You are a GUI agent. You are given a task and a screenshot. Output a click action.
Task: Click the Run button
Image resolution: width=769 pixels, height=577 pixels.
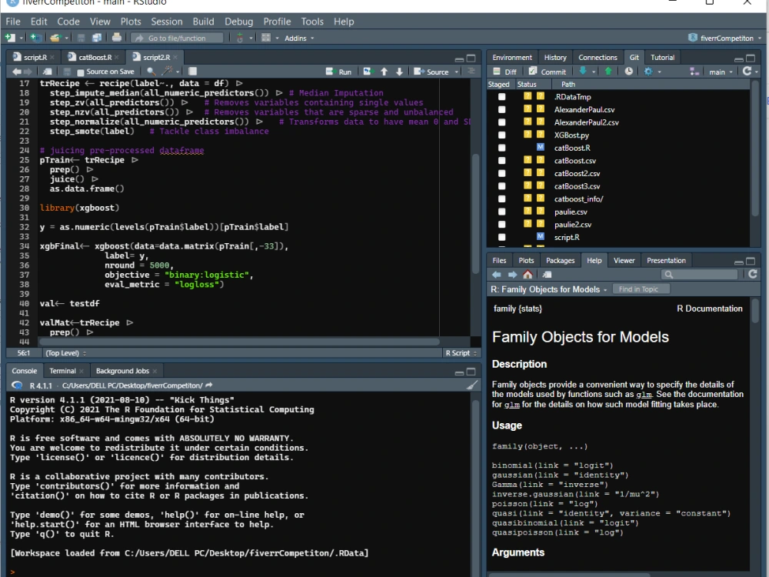point(339,72)
